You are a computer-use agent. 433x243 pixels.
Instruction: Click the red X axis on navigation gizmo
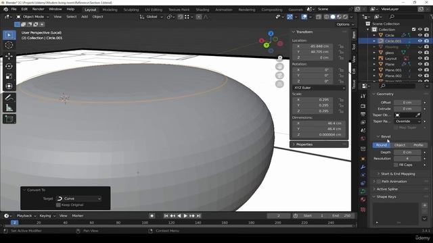coord(262,40)
